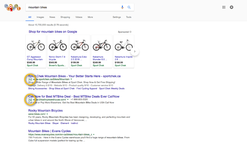Viewport: 247px width, 146px height.
Task: Open search Settings menu
Action: coord(117,17)
